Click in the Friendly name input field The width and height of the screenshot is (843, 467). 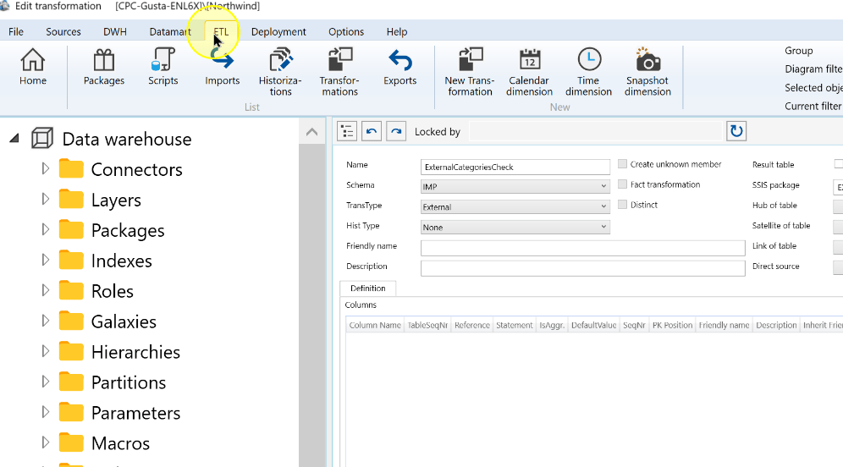pos(583,248)
